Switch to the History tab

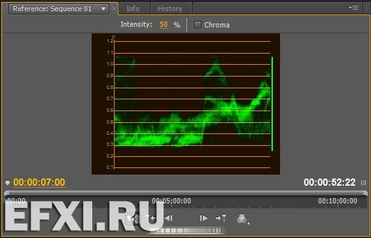(171, 8)
